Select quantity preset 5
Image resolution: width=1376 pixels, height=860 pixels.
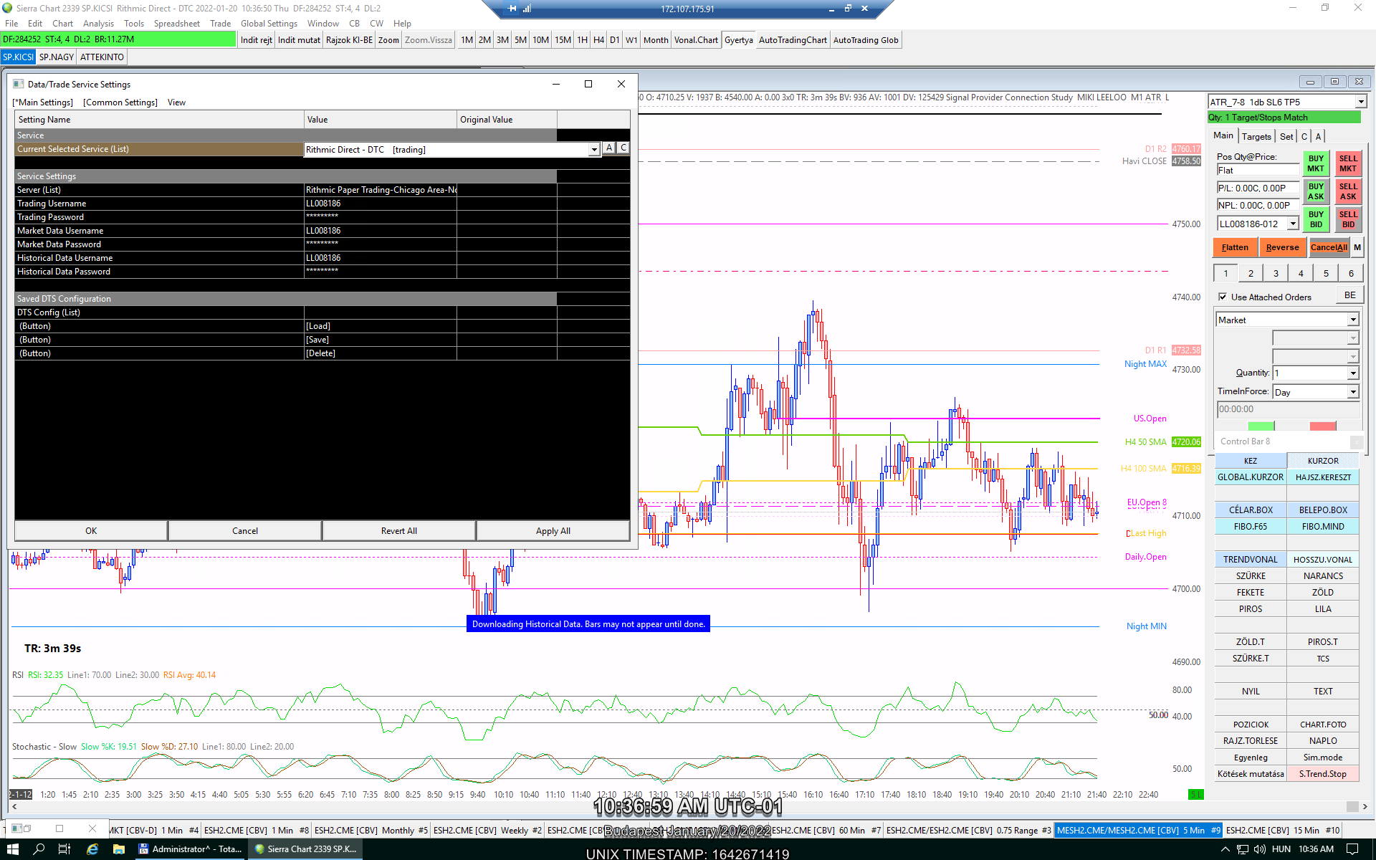click(x=1326, y=273)
